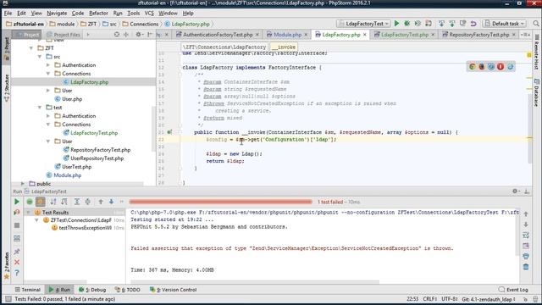Open the VCS menu
Screen dimensions: 542x305
149,14
